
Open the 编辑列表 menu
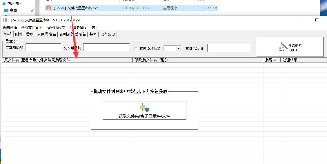coord(10,27)
